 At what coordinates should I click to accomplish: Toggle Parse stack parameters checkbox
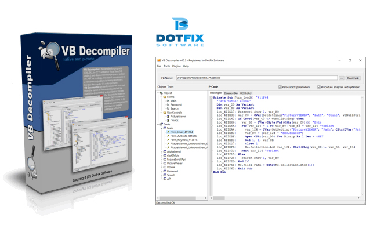[x=280, y=87]
